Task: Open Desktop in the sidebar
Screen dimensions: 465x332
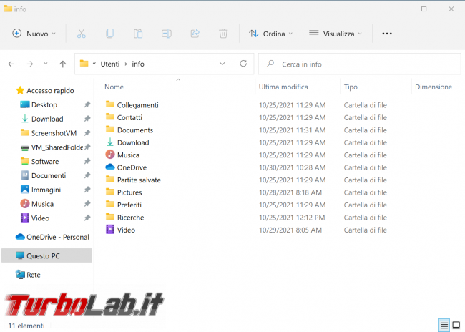Action: click(44, 104)
